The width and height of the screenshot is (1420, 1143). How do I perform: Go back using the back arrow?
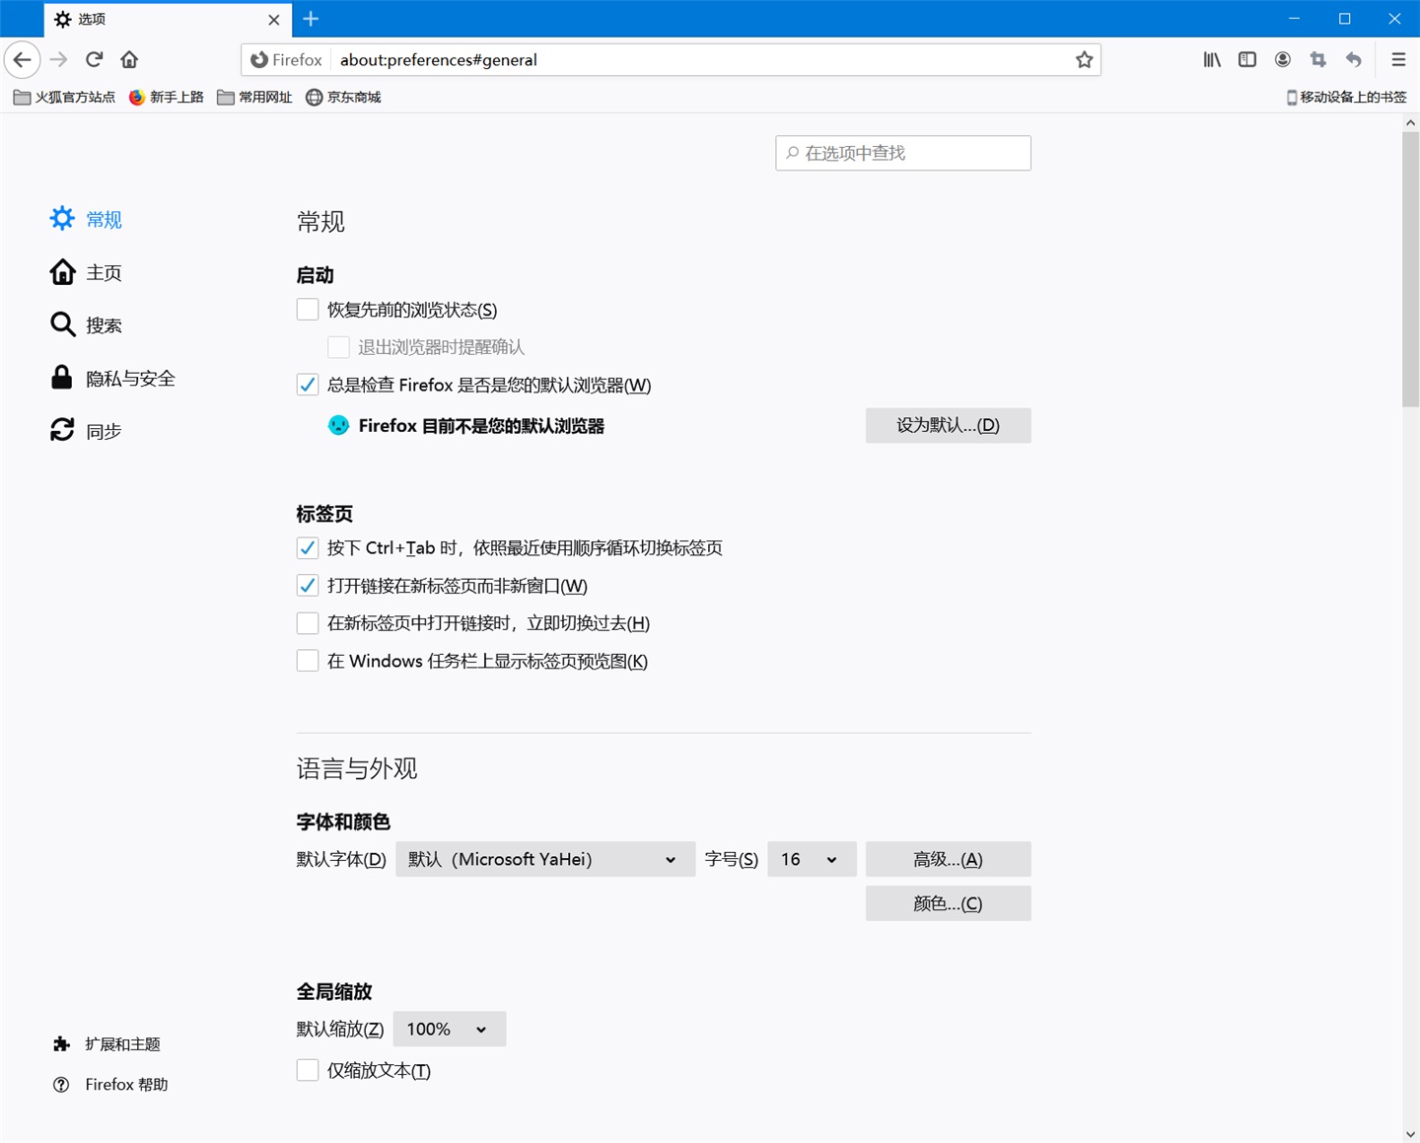(23, 60)
